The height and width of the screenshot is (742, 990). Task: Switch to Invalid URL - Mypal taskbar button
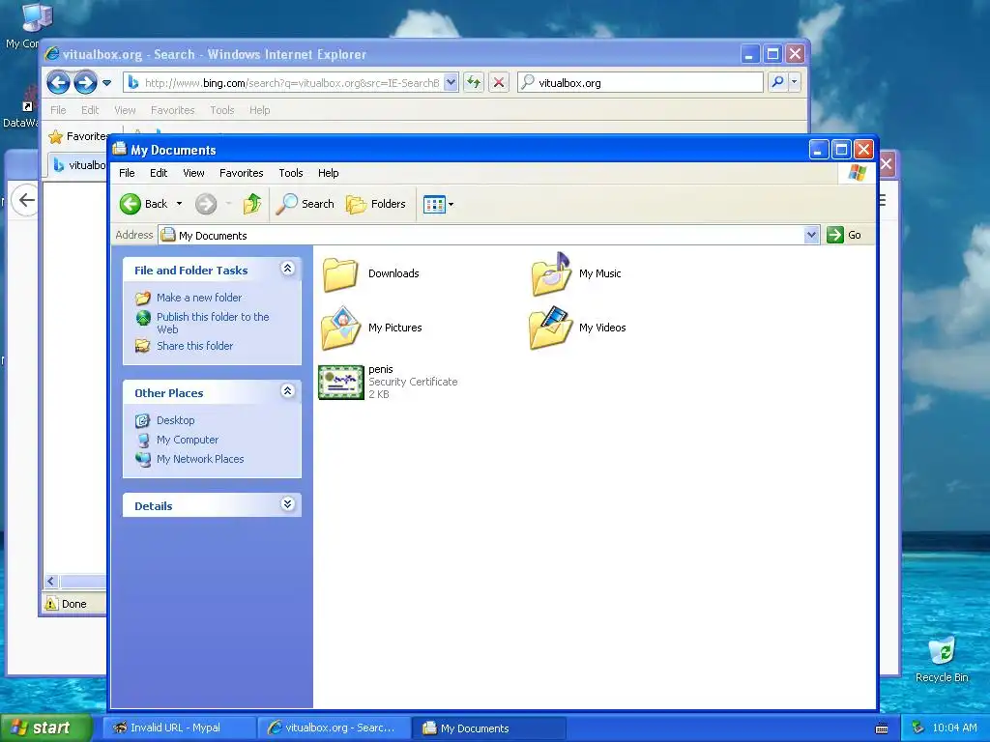179,728
